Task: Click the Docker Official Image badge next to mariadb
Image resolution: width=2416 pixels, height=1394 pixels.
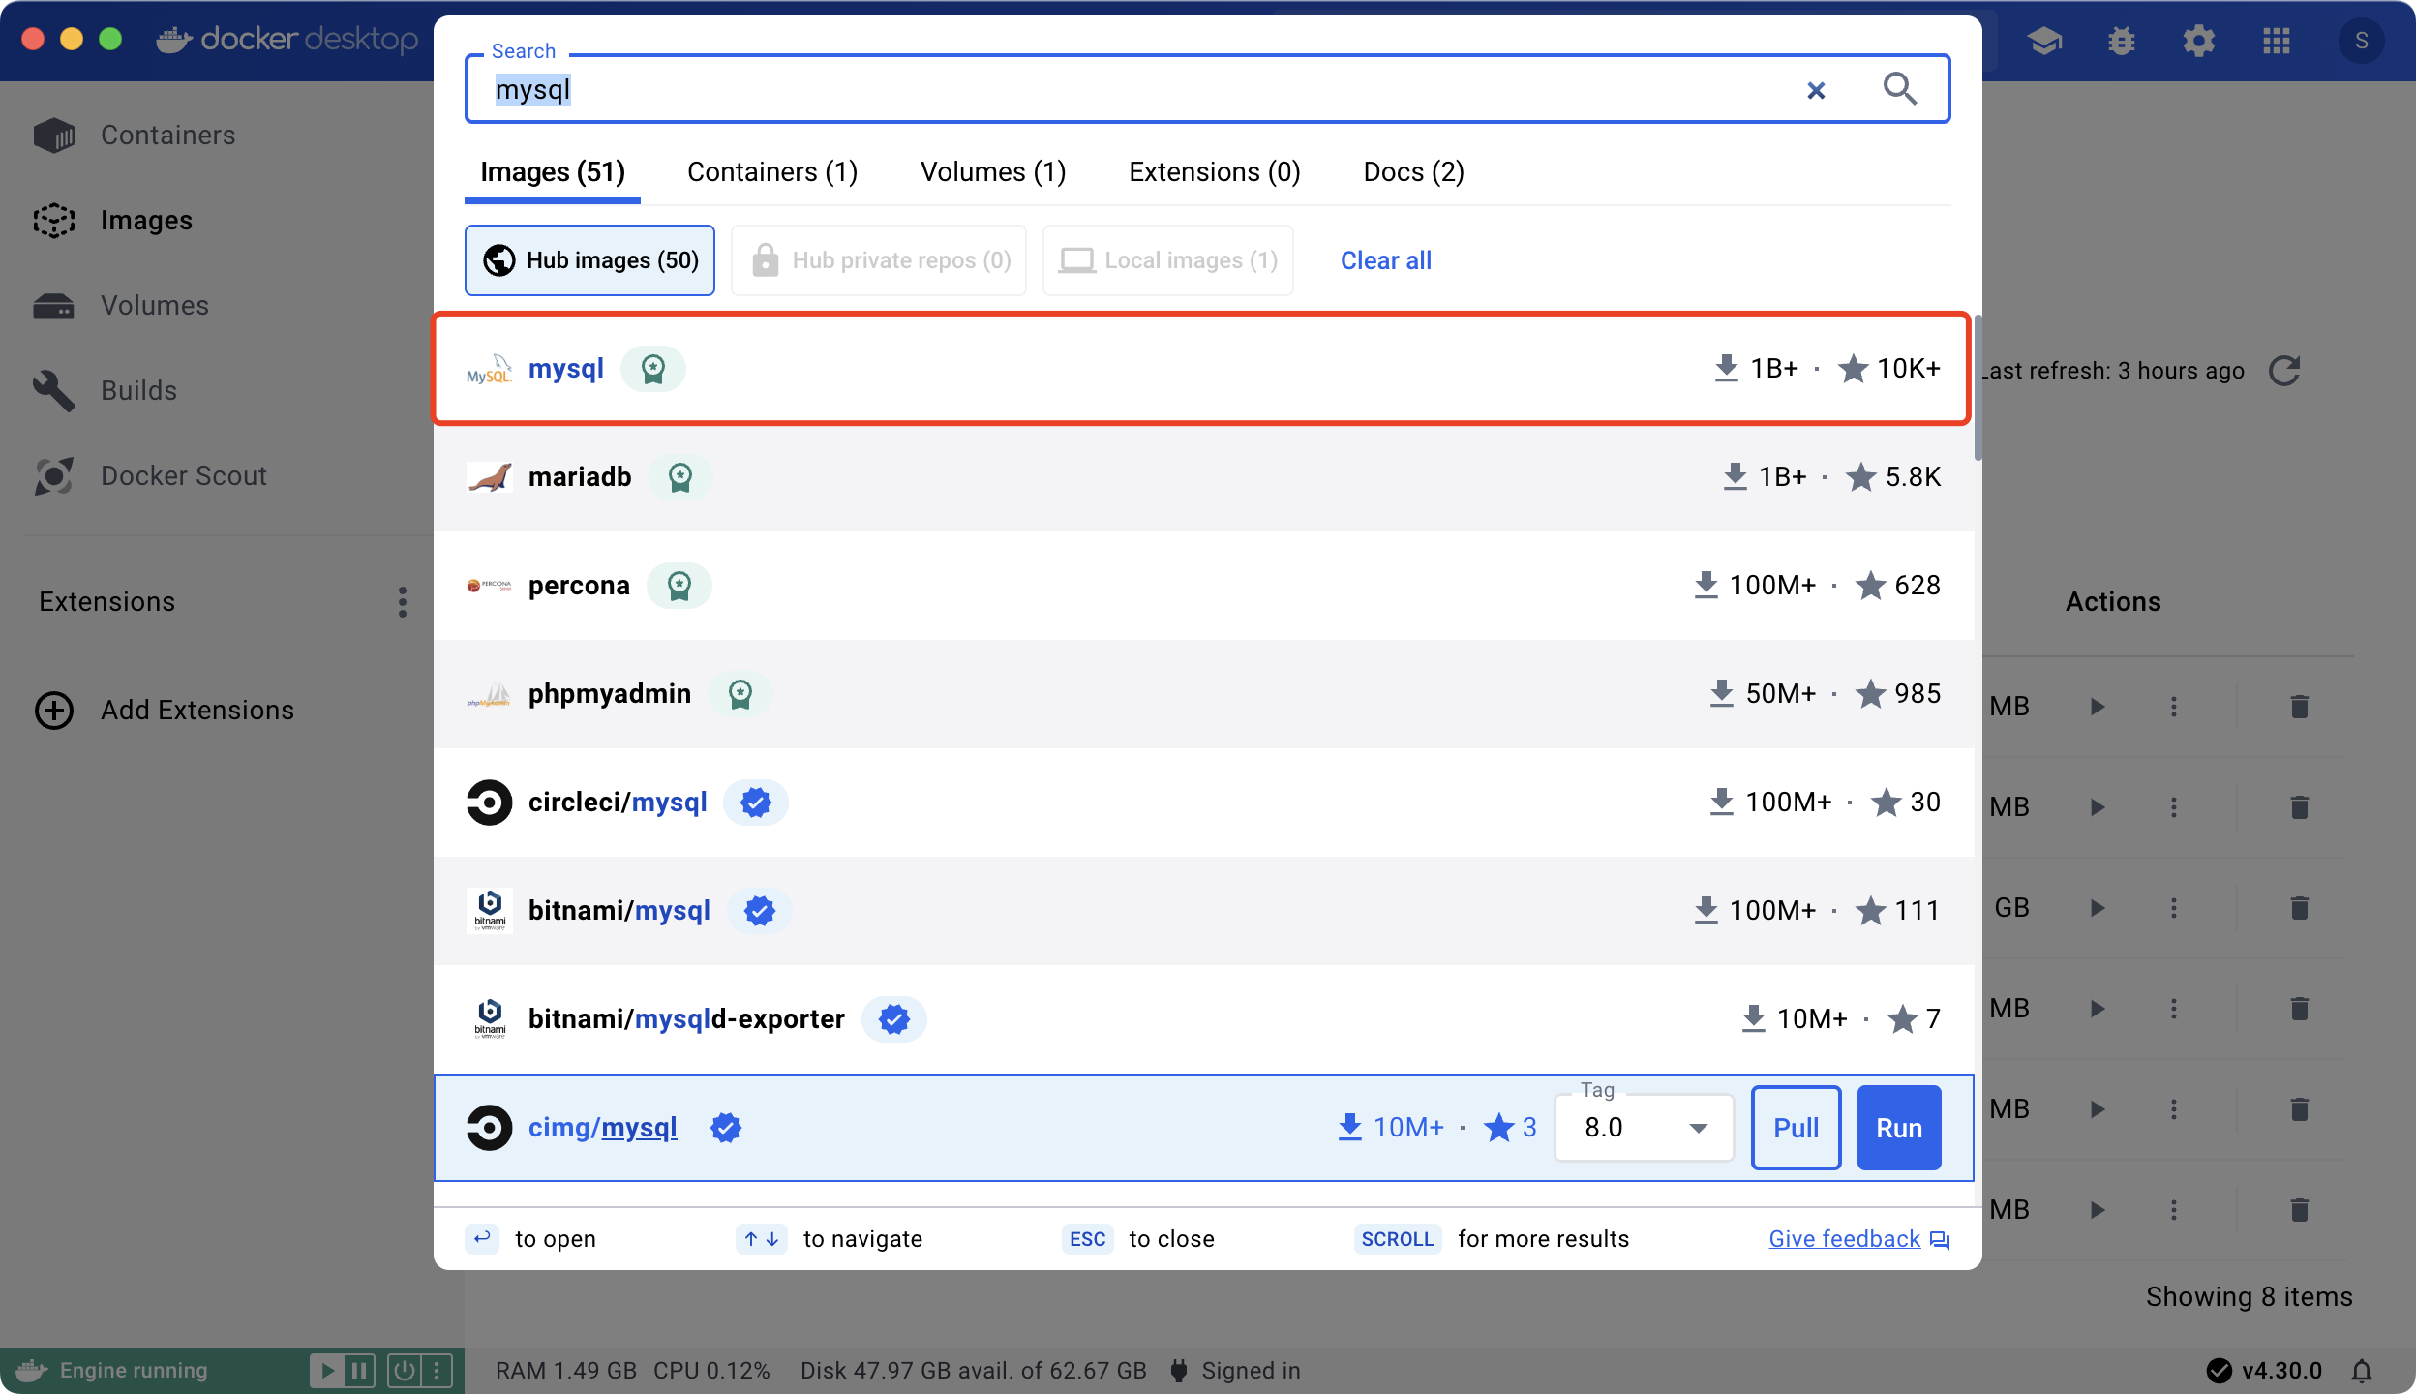Action: tap(680, 477)
